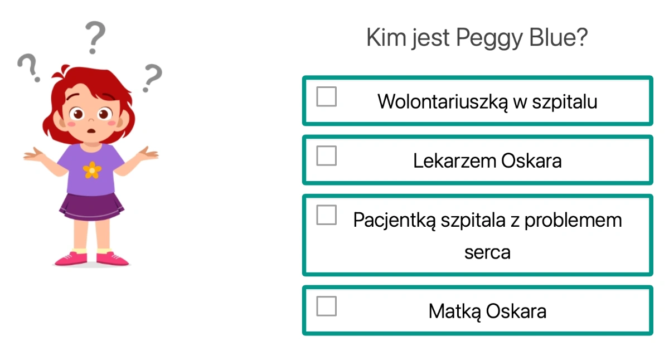Click the orange flower on the purple shirt

click(91, 169)
